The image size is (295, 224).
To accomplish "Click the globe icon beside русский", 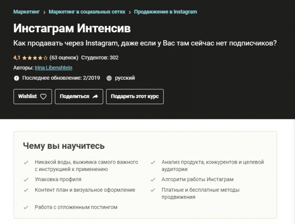I will coord(109,78).
